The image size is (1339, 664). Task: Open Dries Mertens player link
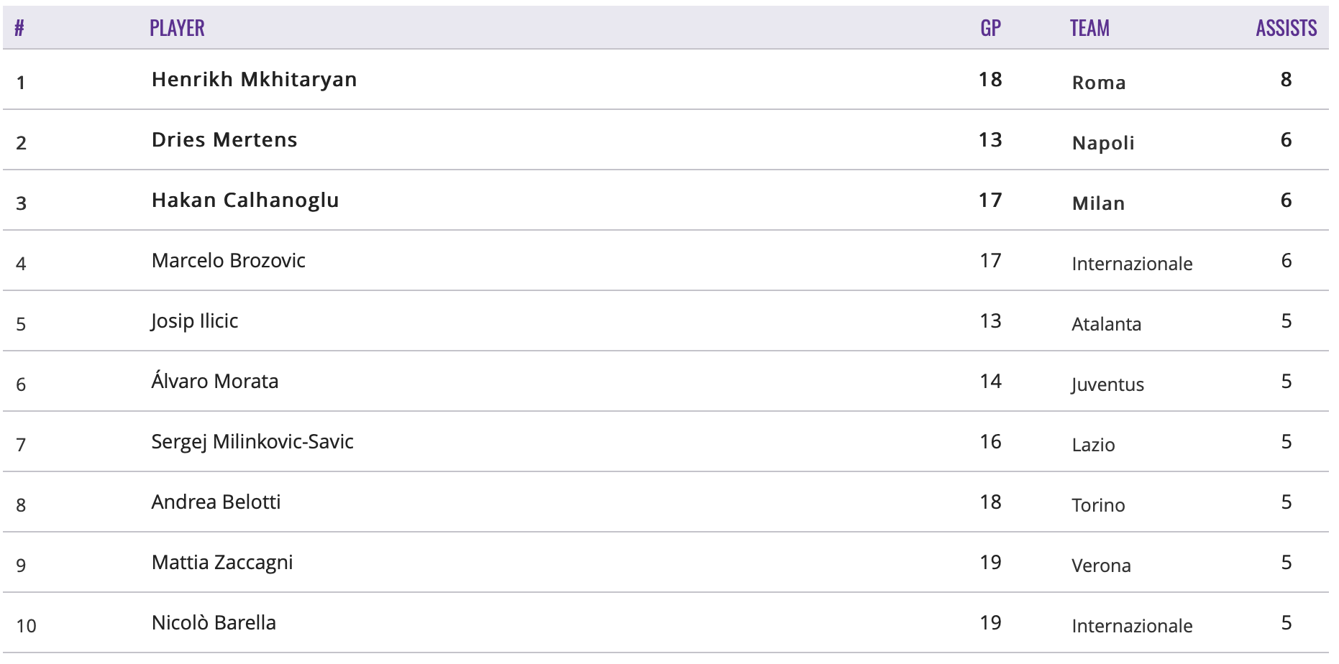[224, 140]
